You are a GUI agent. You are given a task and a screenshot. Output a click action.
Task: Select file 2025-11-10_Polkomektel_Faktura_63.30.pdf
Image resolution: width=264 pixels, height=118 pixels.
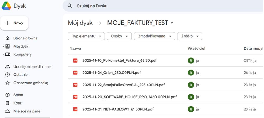tap(120, 60)
